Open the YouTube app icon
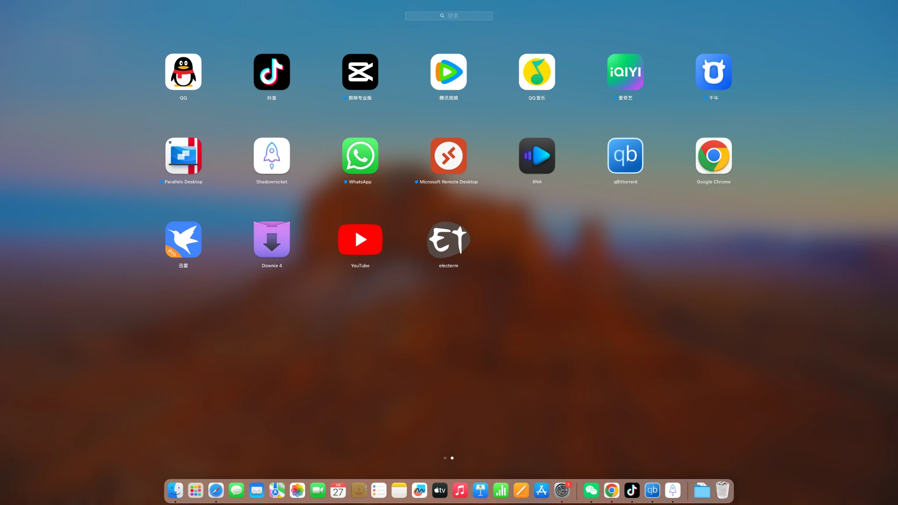Screen dimensions: 898x505 [x=360, y=239]
